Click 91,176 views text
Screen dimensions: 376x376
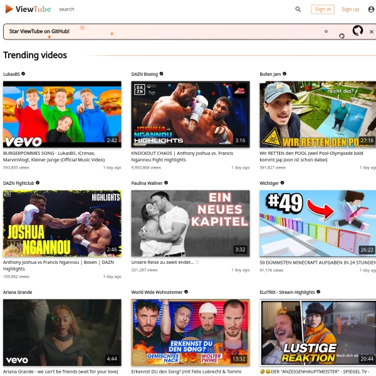271,270
